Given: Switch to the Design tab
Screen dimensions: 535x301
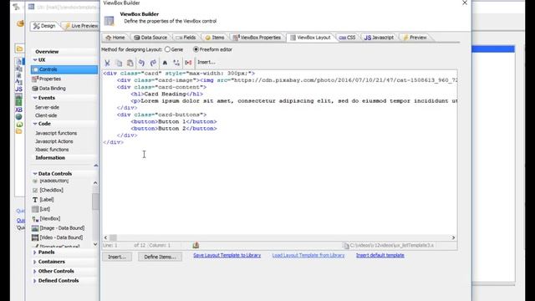Looking at the screenshot, I should [44, 26].
